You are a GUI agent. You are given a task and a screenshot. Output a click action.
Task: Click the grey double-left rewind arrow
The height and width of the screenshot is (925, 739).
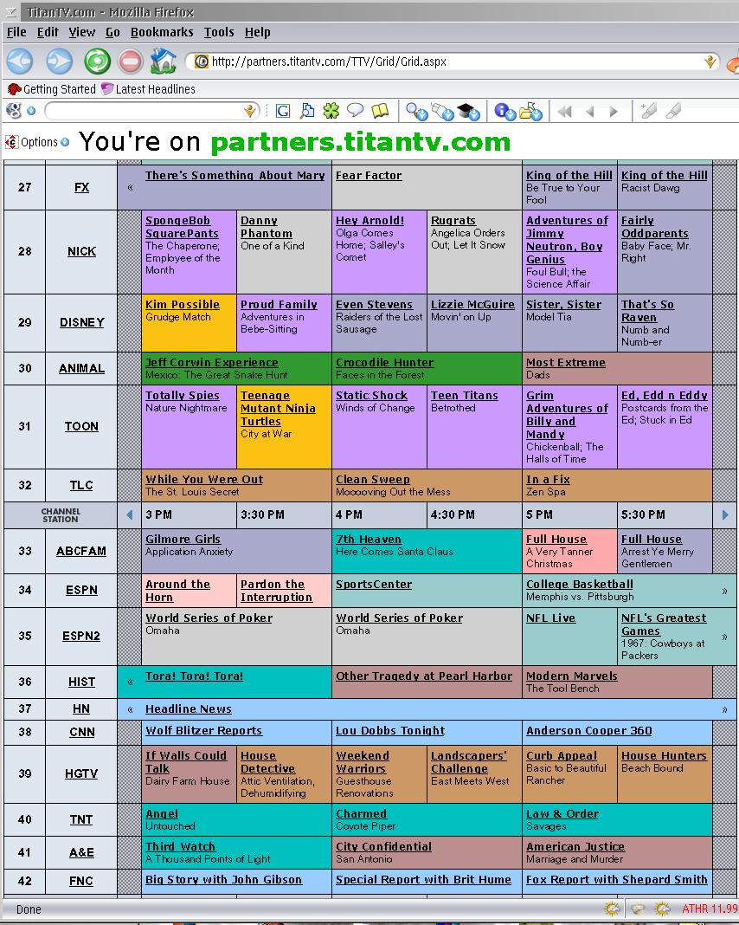pos(564,111)
